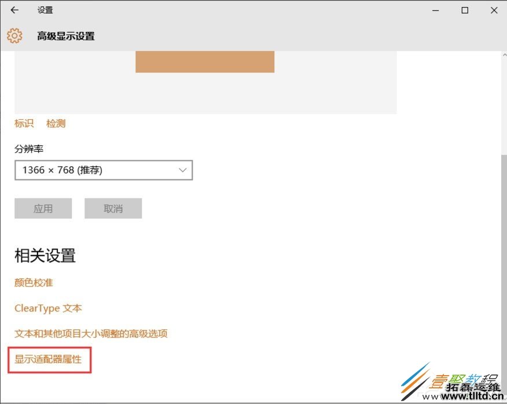Click 标识 to identify displays
This screenshot has height=404, width=507.
click(x=24, y=123)
